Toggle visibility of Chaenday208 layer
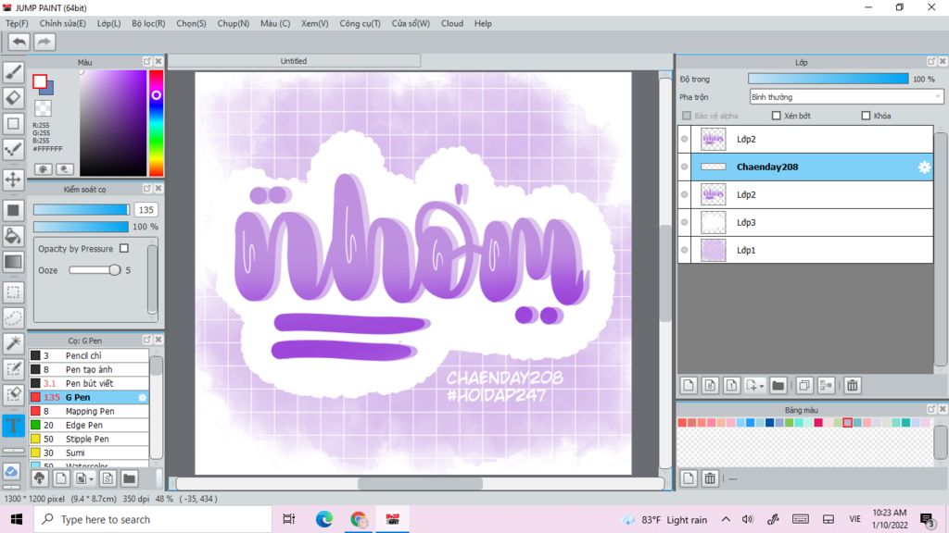 685,167
